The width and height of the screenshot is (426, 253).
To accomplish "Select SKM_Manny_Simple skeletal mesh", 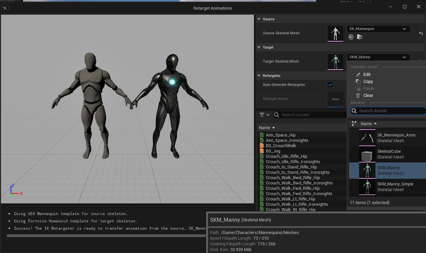I will tap(387, 187).
